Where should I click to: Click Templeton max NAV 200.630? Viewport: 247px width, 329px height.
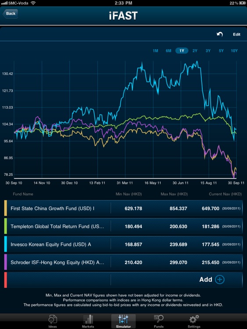click(x=179, y=227)
